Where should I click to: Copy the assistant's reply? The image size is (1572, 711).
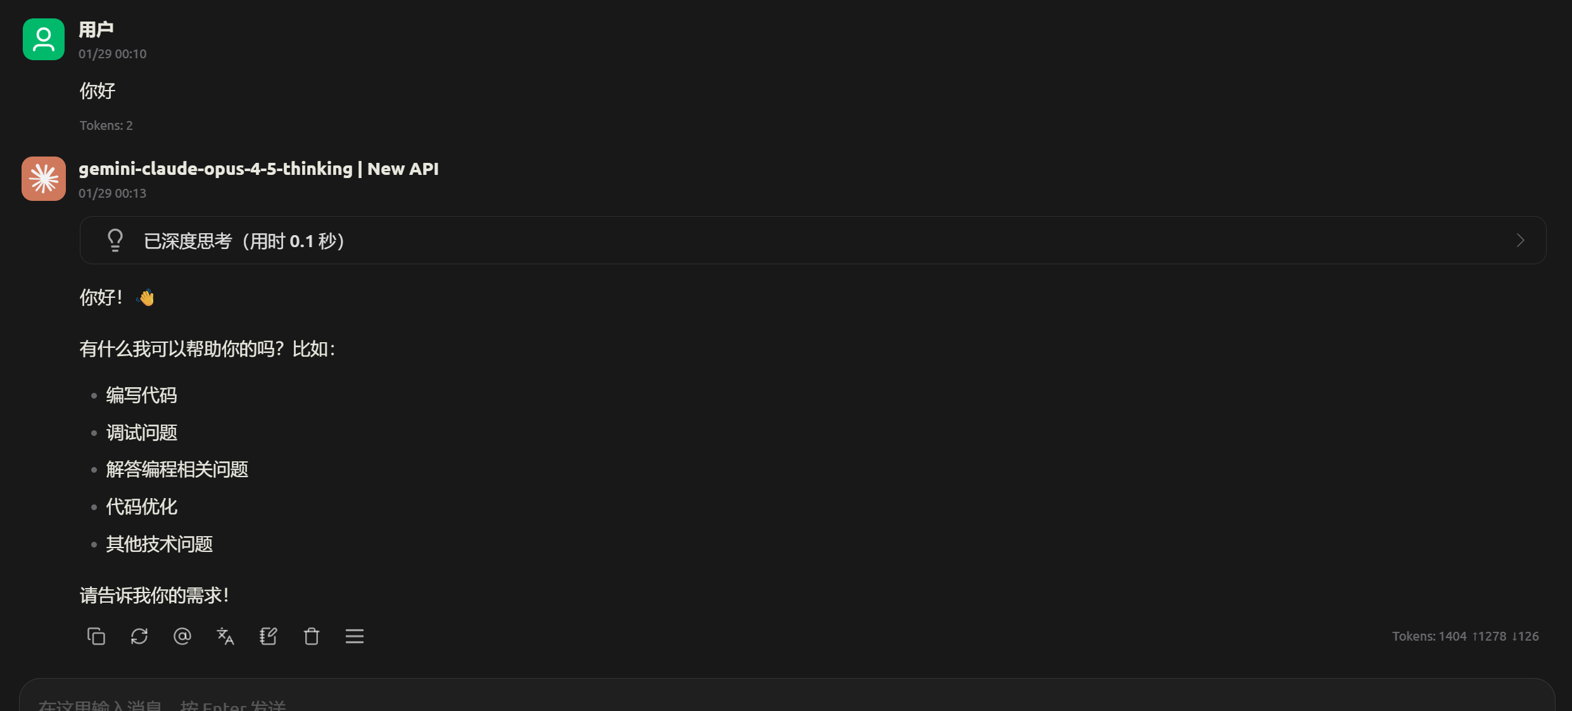96,636
